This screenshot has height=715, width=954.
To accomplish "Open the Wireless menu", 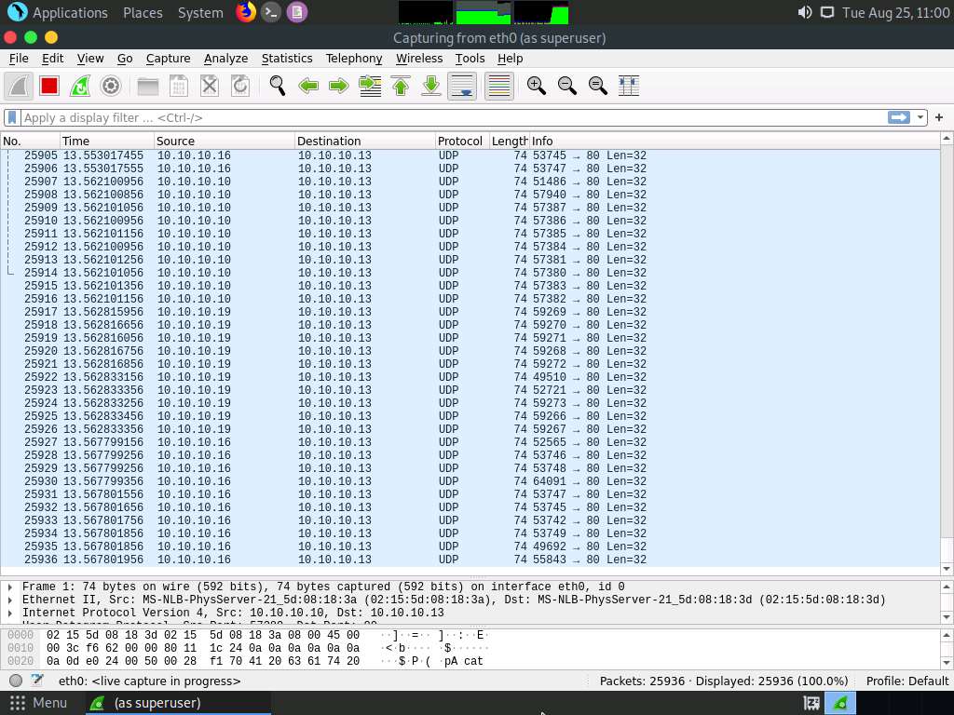I will (x=419, y=59).
